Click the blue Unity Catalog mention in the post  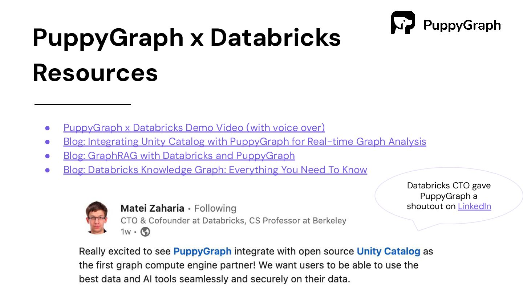(x=388, y=251)
